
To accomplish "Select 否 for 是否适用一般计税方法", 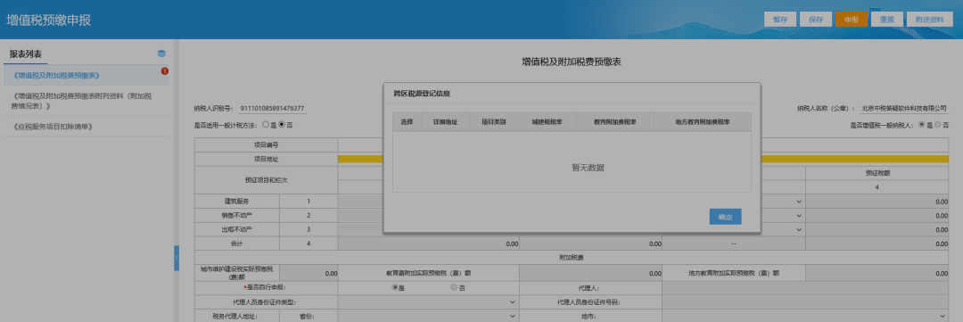I will click(282, 125).
